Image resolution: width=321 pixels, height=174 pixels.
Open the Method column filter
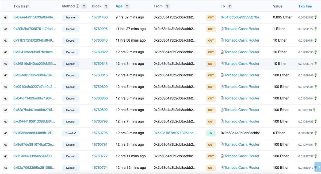[84, 6]
